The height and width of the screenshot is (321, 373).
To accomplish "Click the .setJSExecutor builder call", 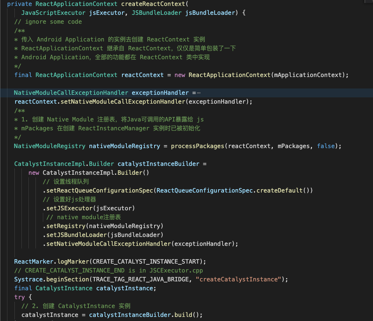I will (68, 208).
